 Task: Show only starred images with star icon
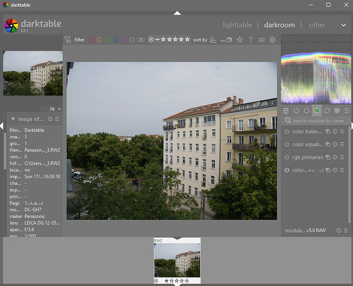[239, 40]
